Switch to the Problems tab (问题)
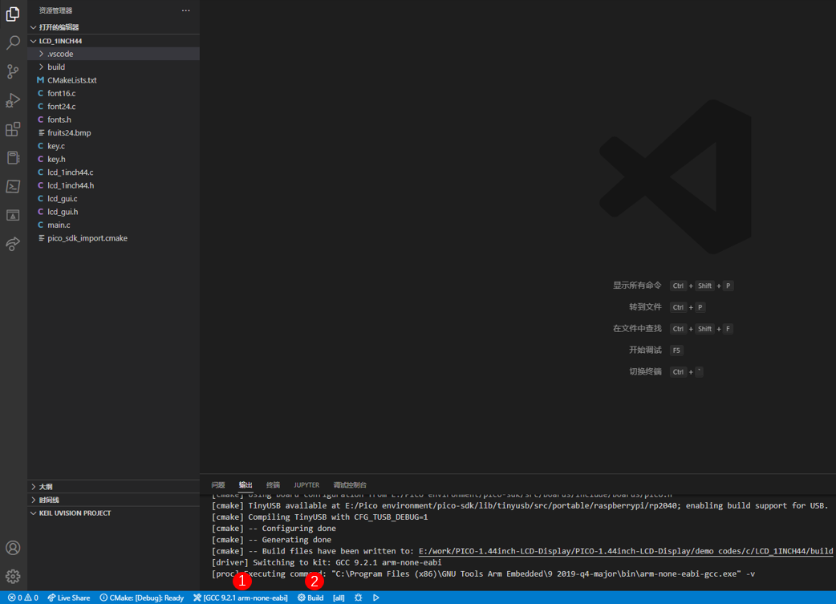Viewport: 836px width, 604px height. [218, 485]
